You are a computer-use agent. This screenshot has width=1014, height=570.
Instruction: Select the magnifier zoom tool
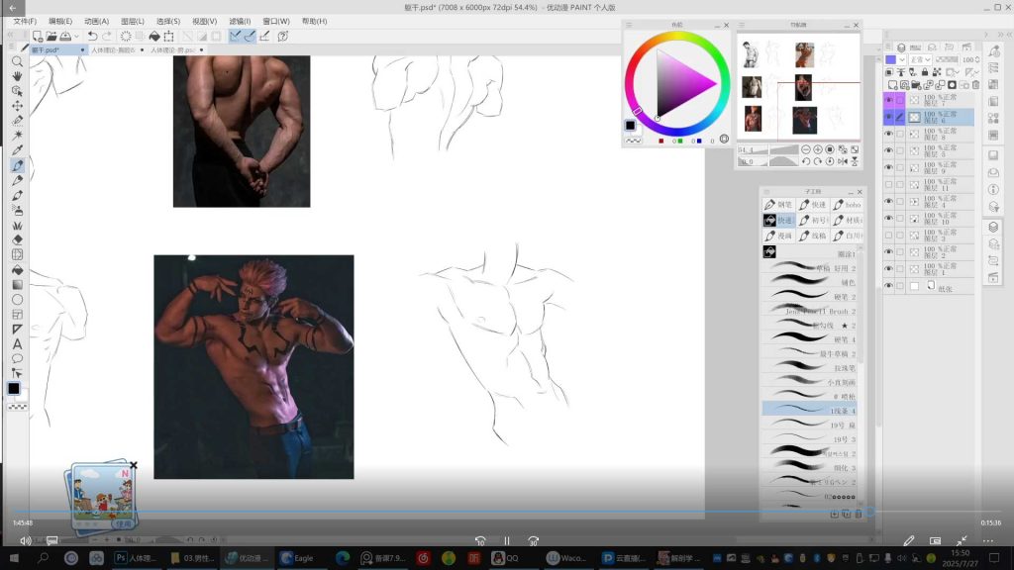point(17,61)
